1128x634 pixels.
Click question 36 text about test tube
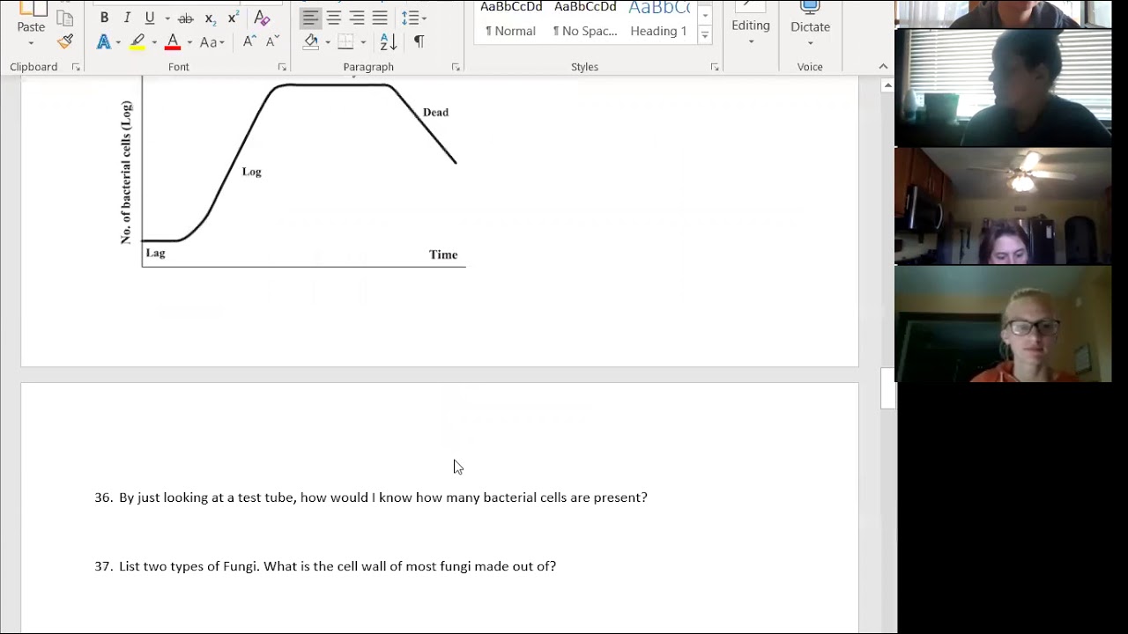coord(383,498)
